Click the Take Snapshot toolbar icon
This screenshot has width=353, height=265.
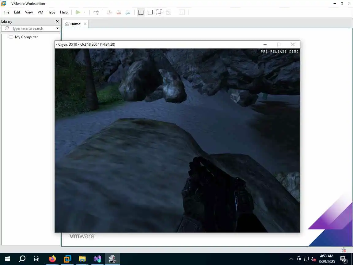click(109, 12)
